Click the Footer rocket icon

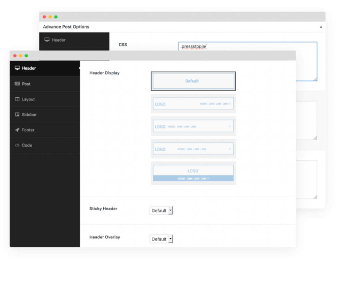tap(17, 130)
